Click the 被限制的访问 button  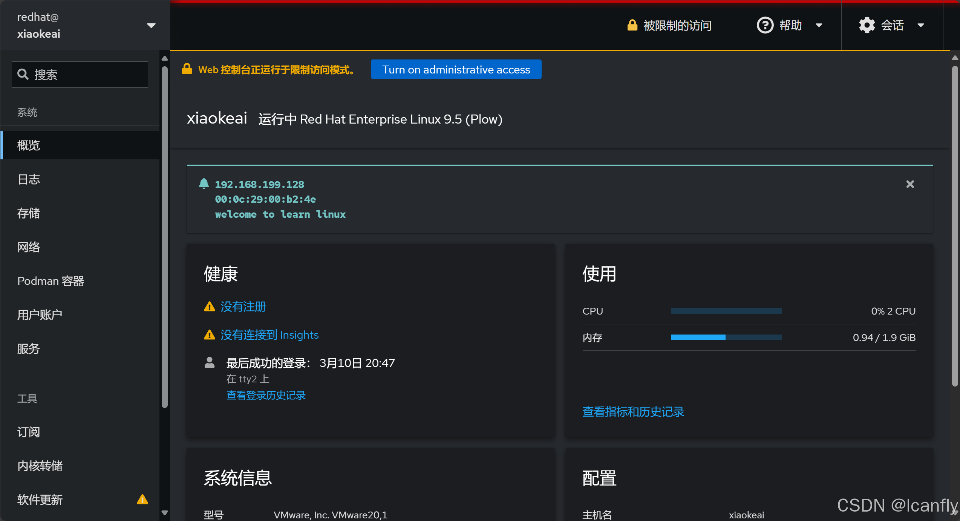point(669,25)
